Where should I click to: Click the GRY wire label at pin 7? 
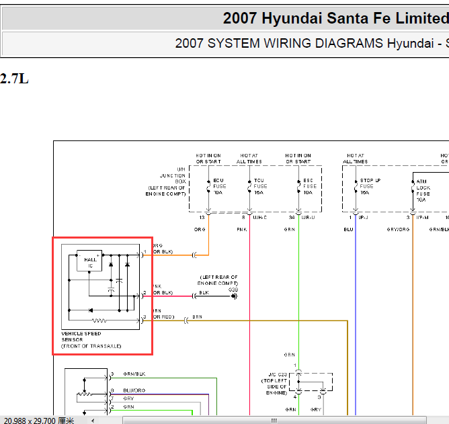click(128, 398)
